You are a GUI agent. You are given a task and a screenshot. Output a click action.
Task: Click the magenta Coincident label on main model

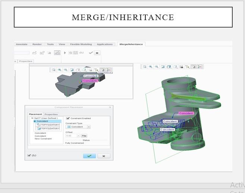click(x=186, y=113)
